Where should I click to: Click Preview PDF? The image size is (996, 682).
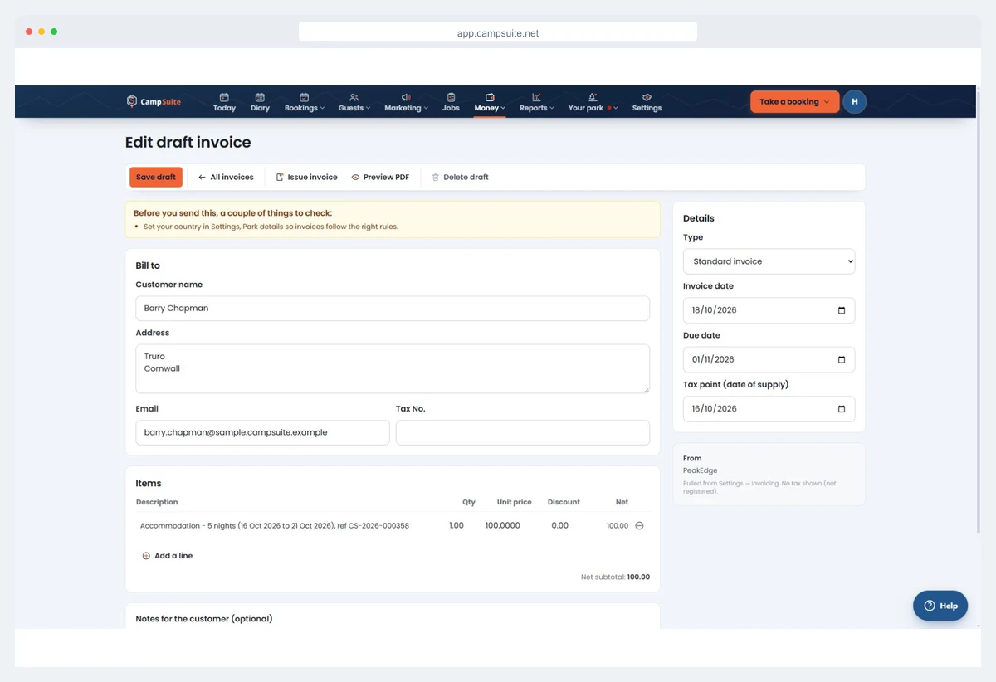point(380,177)
